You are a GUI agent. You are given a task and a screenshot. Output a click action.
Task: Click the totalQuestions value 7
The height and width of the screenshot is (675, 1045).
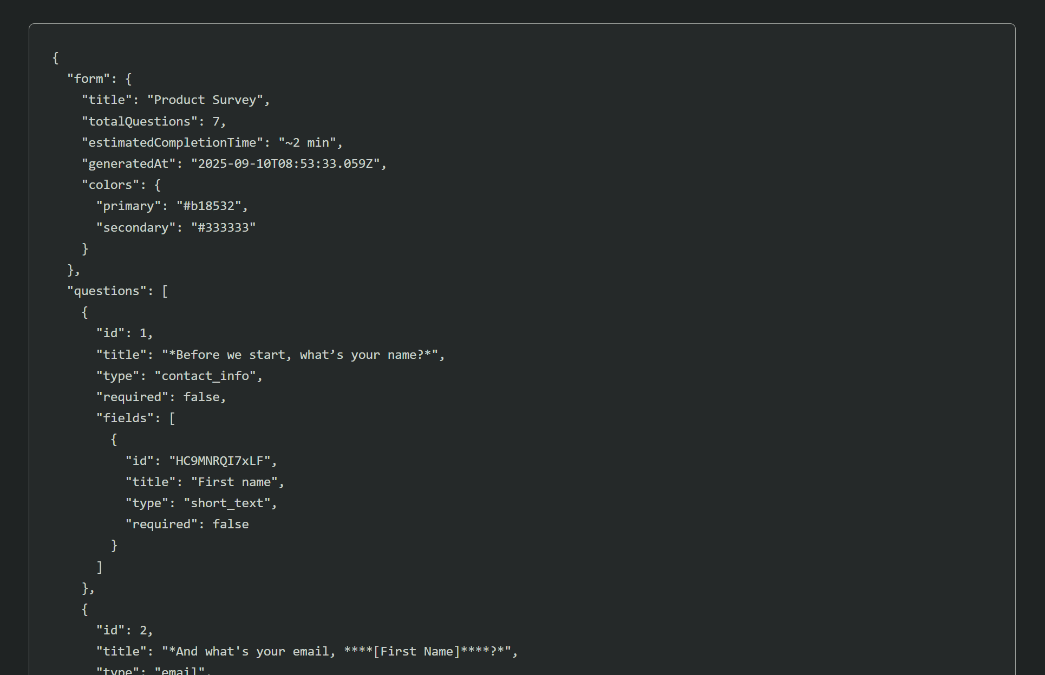215,121
